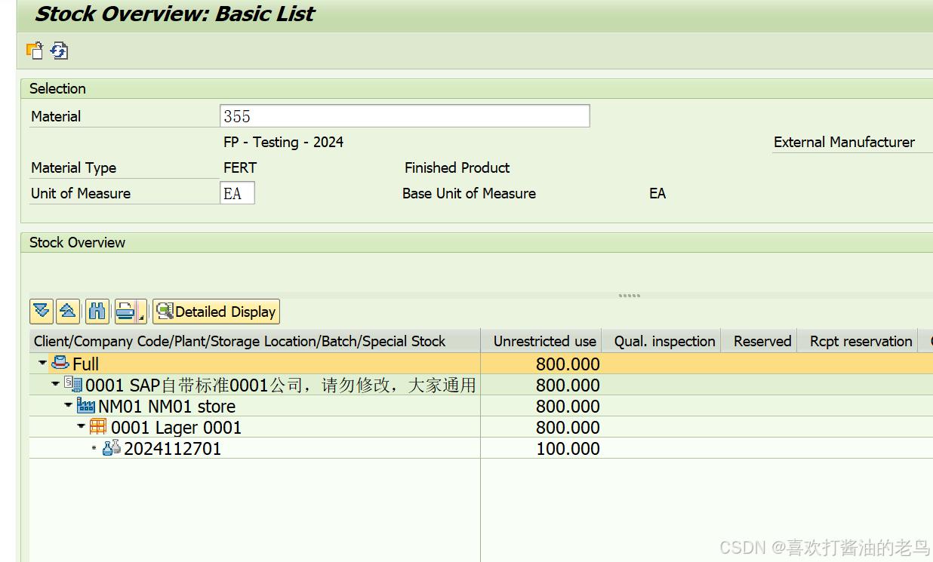Select the storage location grid icon for Lager 0001
Image resolution: width=933 pixels, height=562 pixels.
(x=97, y=426)
